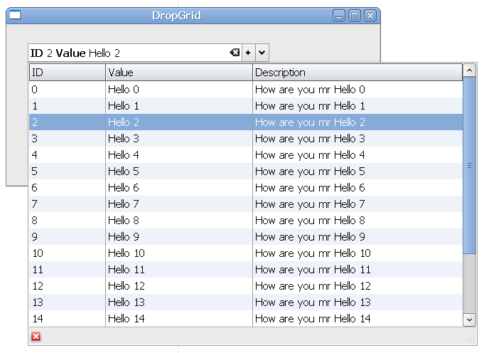The width and height of the screenshot is (484, 353).
Task: Click the DropGrid window icon in title bar
Action: [x=14, y=15]
